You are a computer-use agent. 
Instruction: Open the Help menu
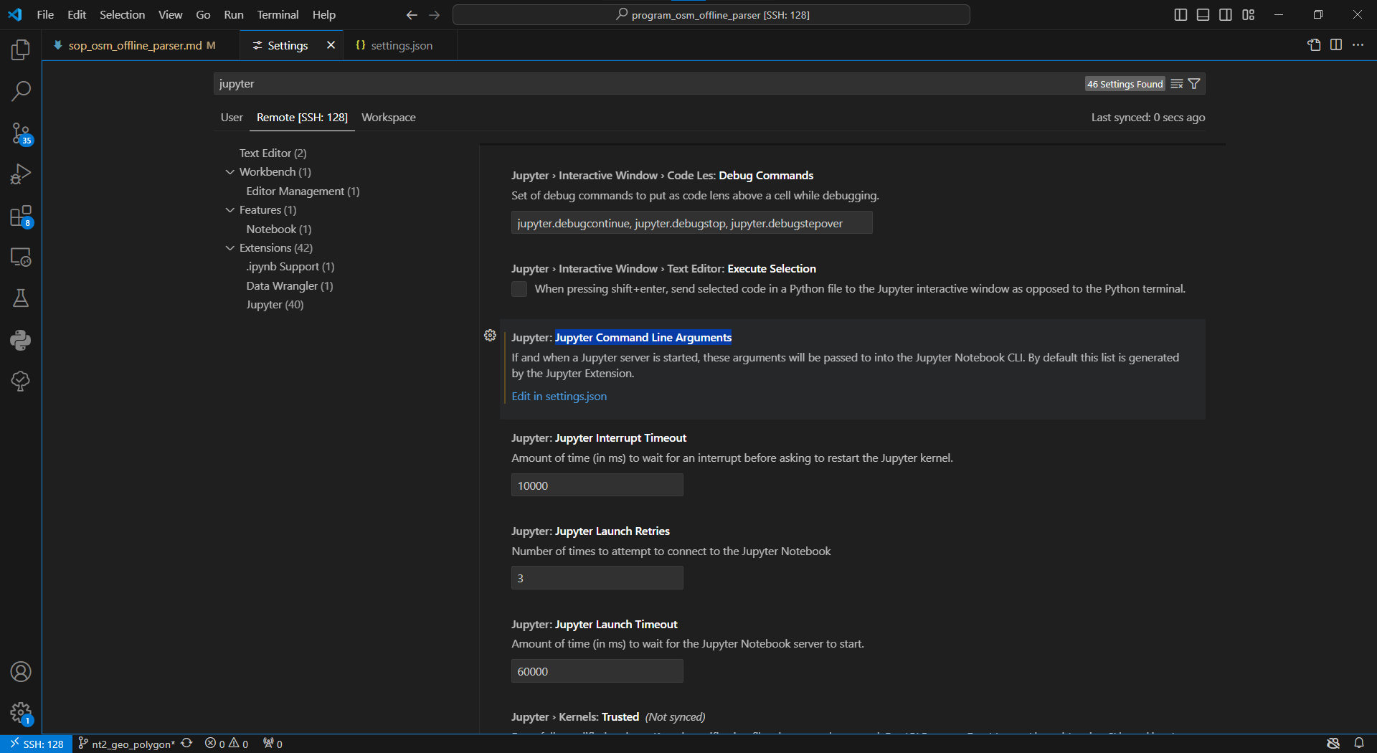coord(323,15)
